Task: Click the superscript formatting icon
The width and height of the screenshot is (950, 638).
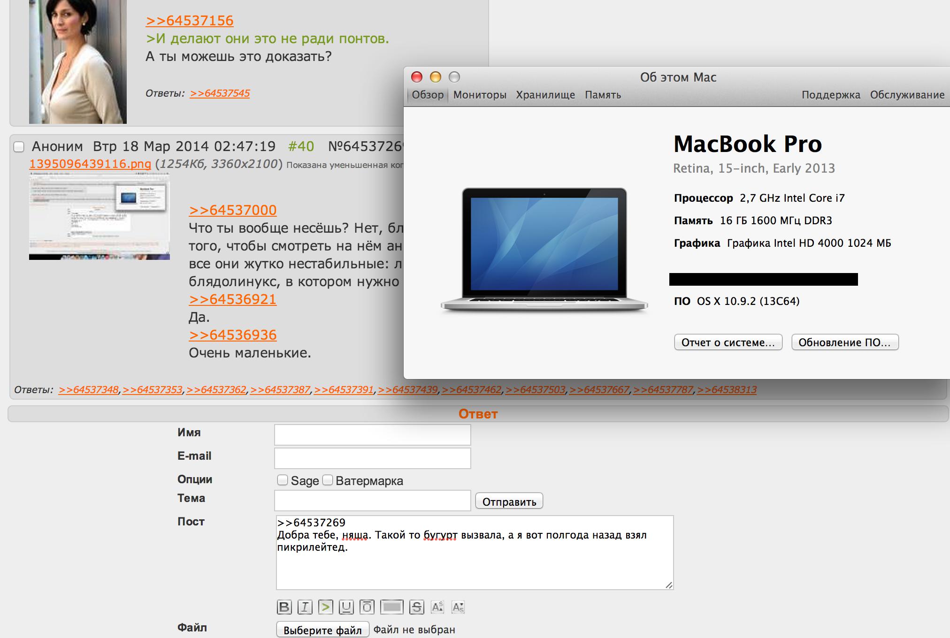Action: click(x=437, y=607)
